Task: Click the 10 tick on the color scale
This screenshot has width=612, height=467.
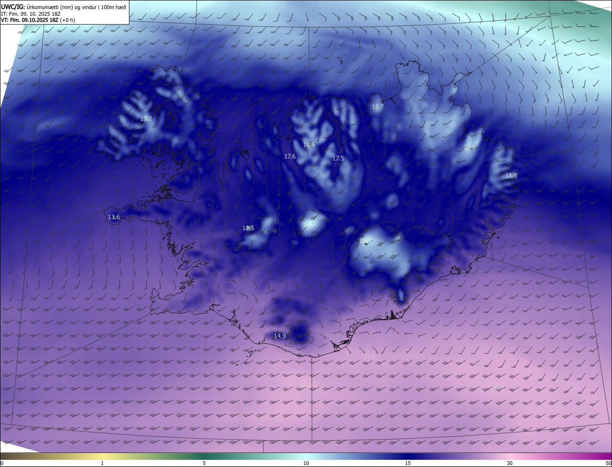Action: (306, 463)
